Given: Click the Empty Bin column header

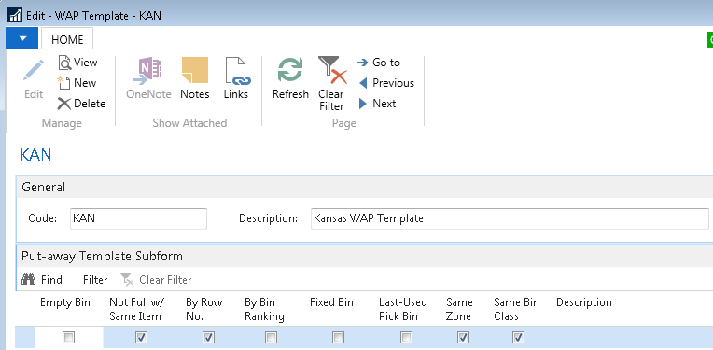Looking at the screenshot, I should [65, 302].
